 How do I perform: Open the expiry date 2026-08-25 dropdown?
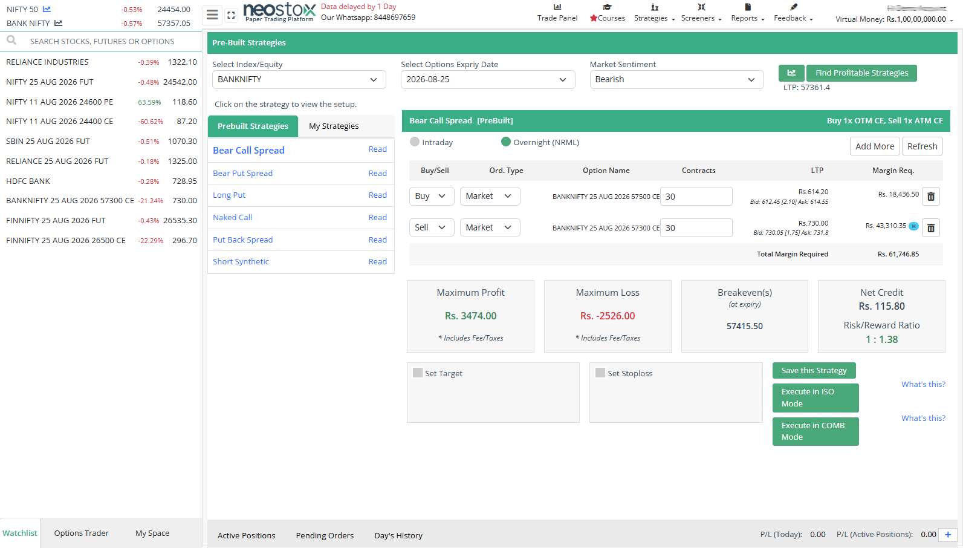tap(488, 79)
